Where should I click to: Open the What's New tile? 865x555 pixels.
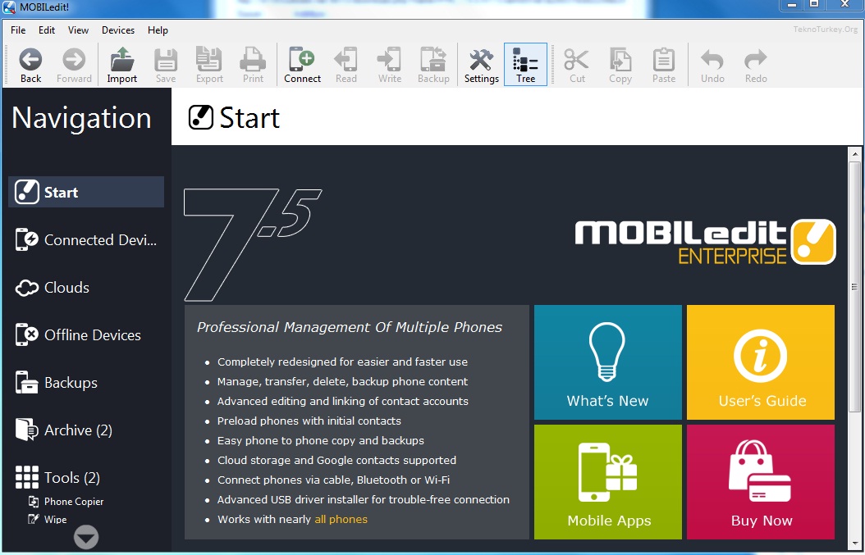(607, 362)
